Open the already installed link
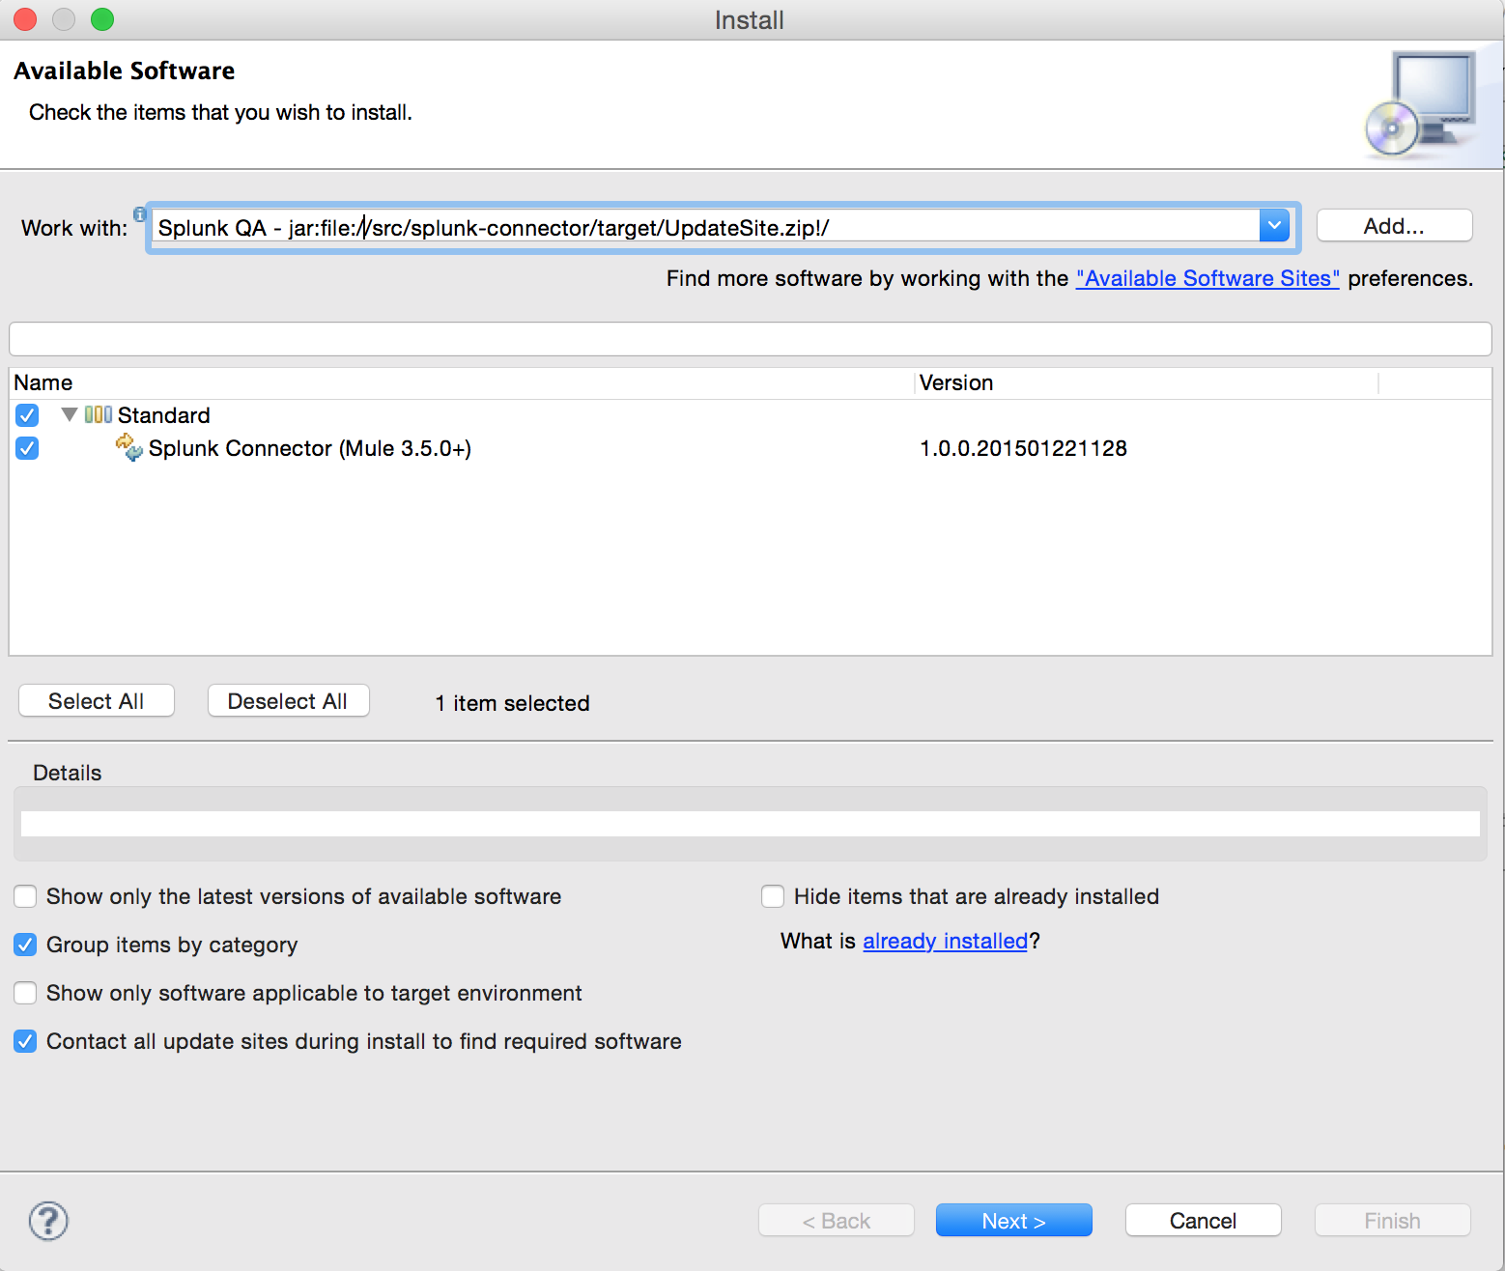The width and height of the screenshot is (1505, 1271). [945, 941]
